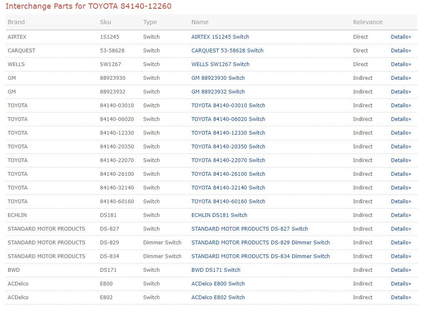Open the BWD DS171 Switch link
The image size is (424, 310).
(x=216, y=270)
